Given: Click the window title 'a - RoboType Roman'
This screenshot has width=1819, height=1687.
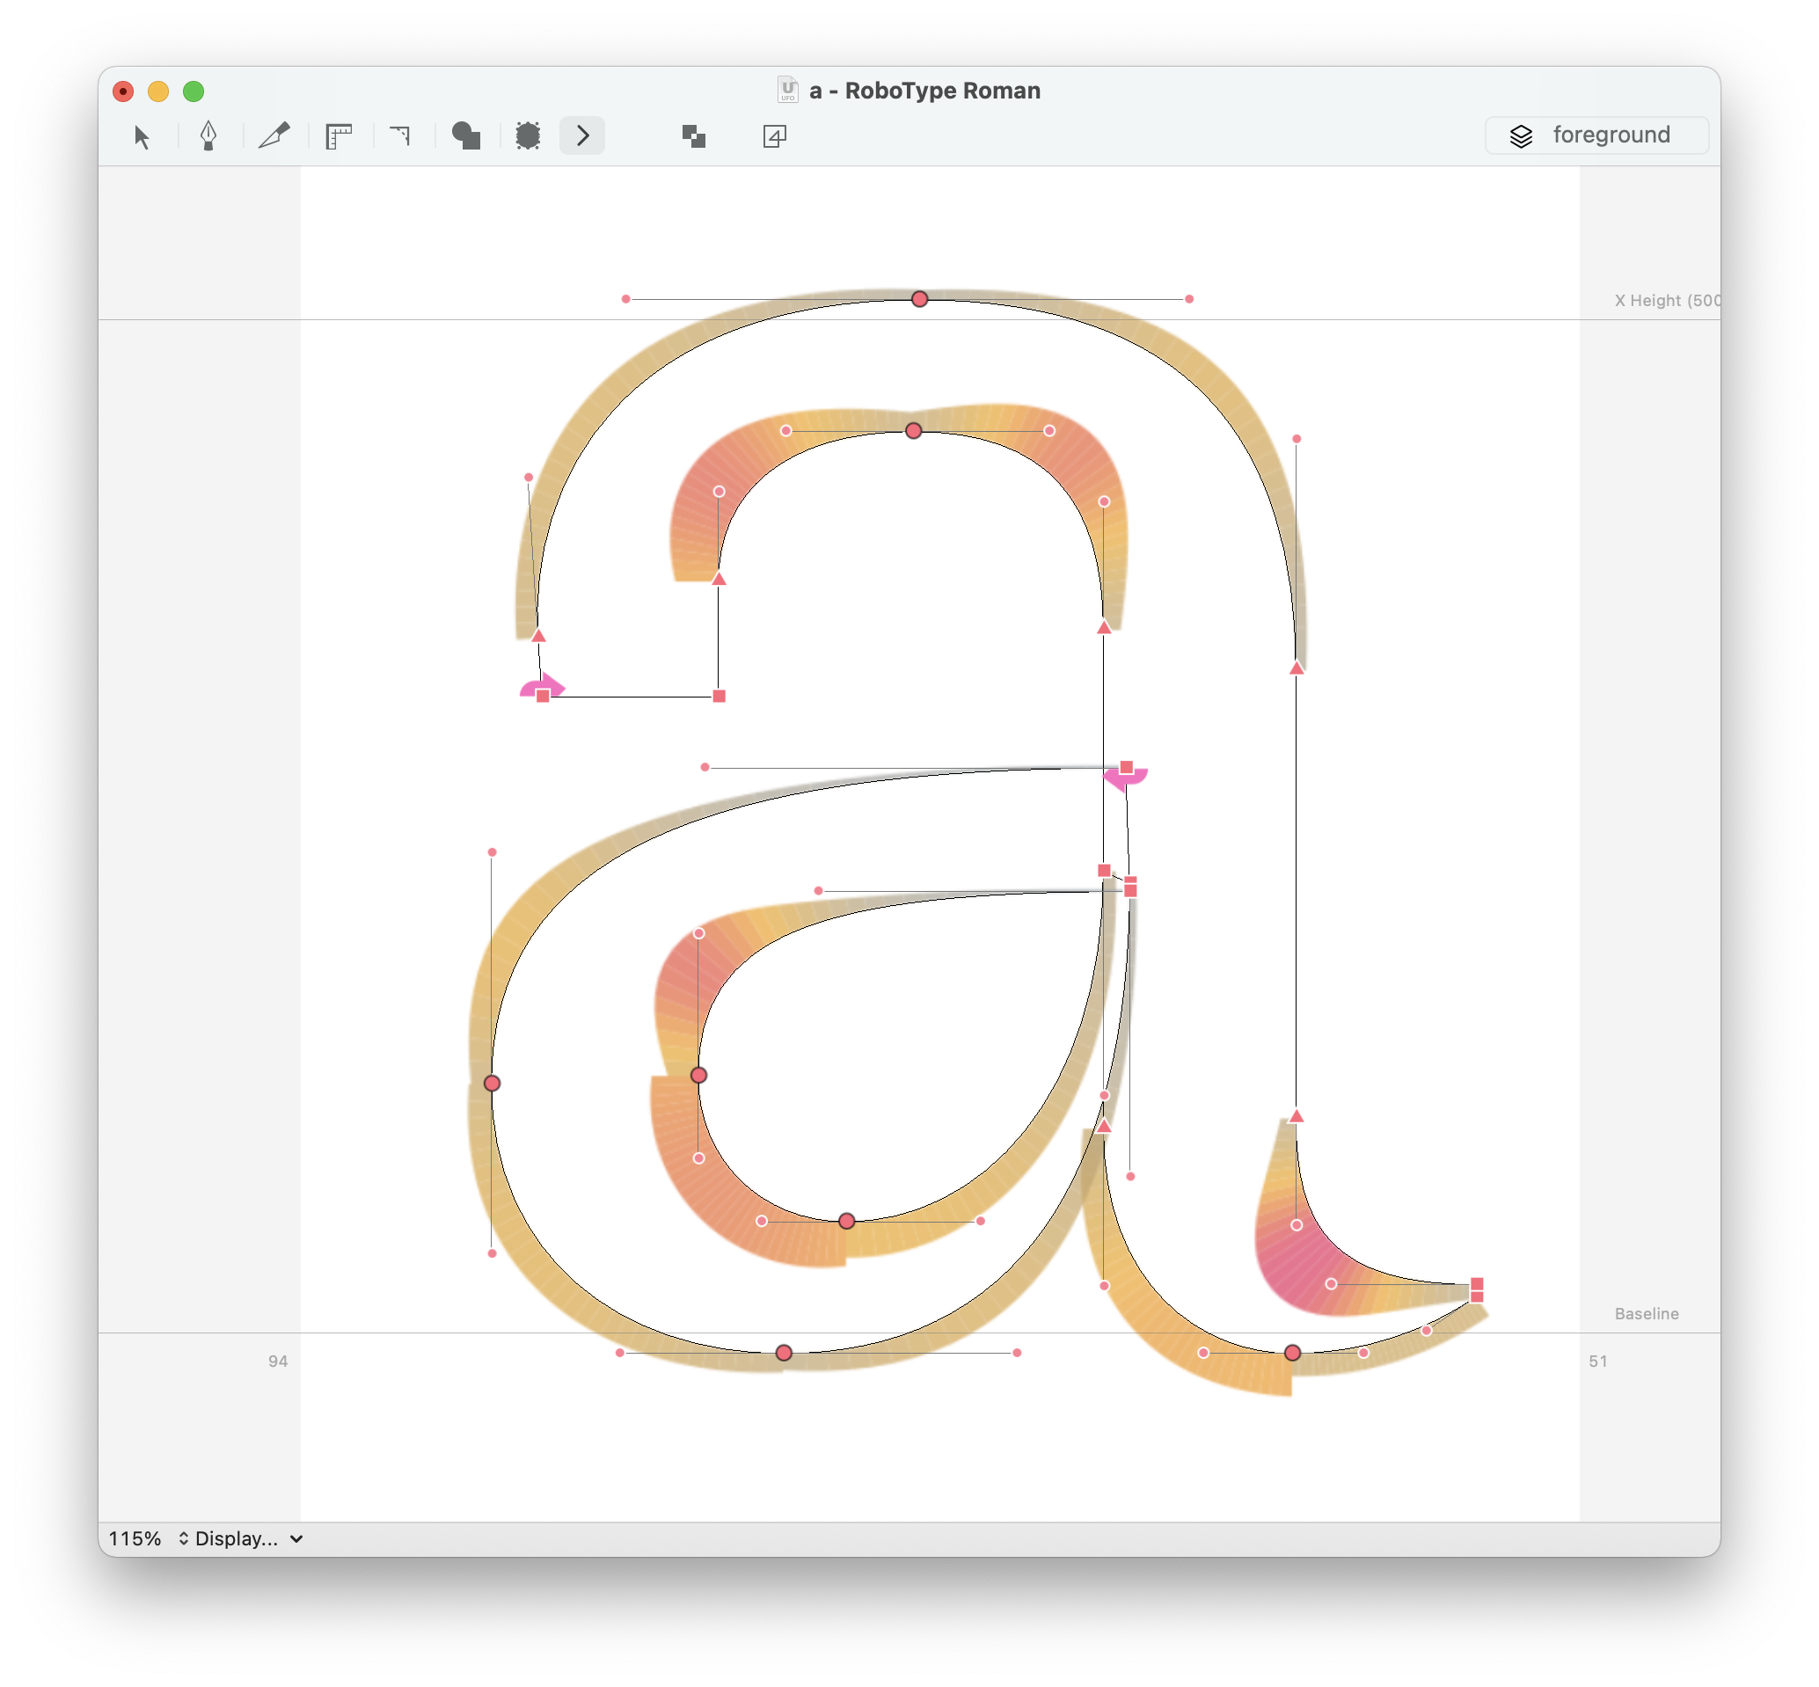Looking at the screenshot, I should click(924, 91).
